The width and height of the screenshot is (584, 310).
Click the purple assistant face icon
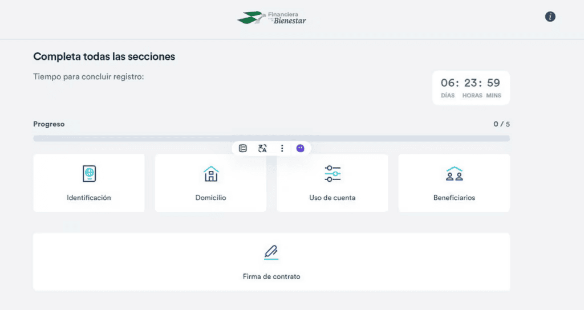point(301,148)
